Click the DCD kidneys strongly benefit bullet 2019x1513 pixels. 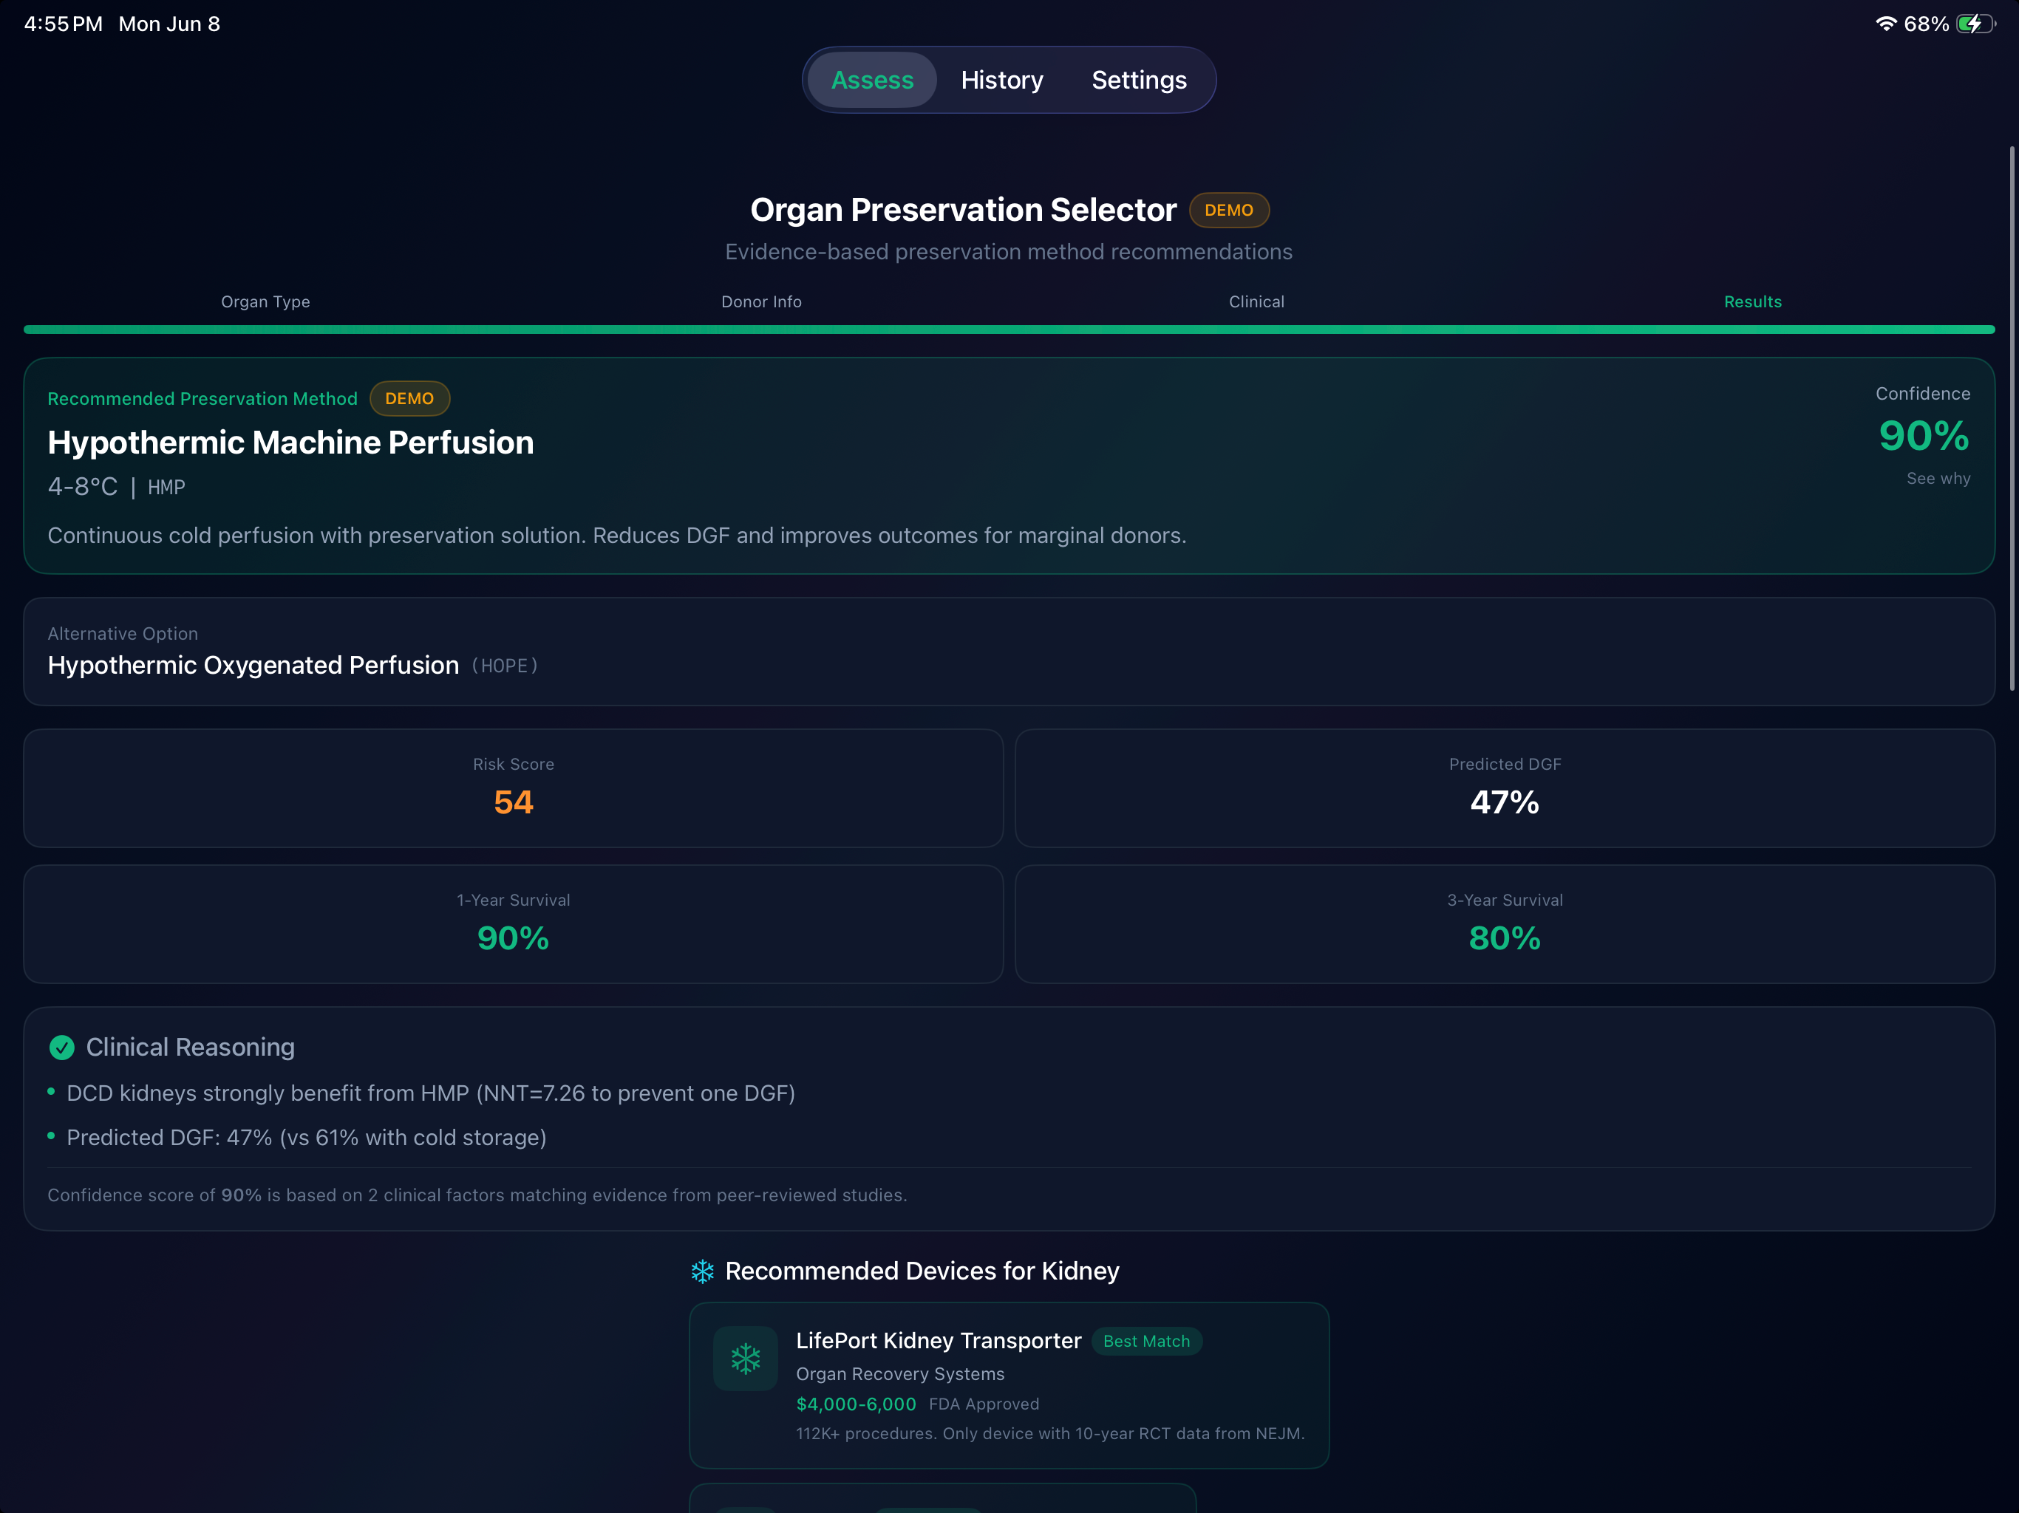430,1093
